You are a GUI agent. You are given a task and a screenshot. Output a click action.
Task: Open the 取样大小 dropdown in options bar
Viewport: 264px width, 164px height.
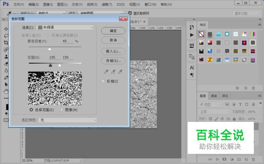click(51, 13)
